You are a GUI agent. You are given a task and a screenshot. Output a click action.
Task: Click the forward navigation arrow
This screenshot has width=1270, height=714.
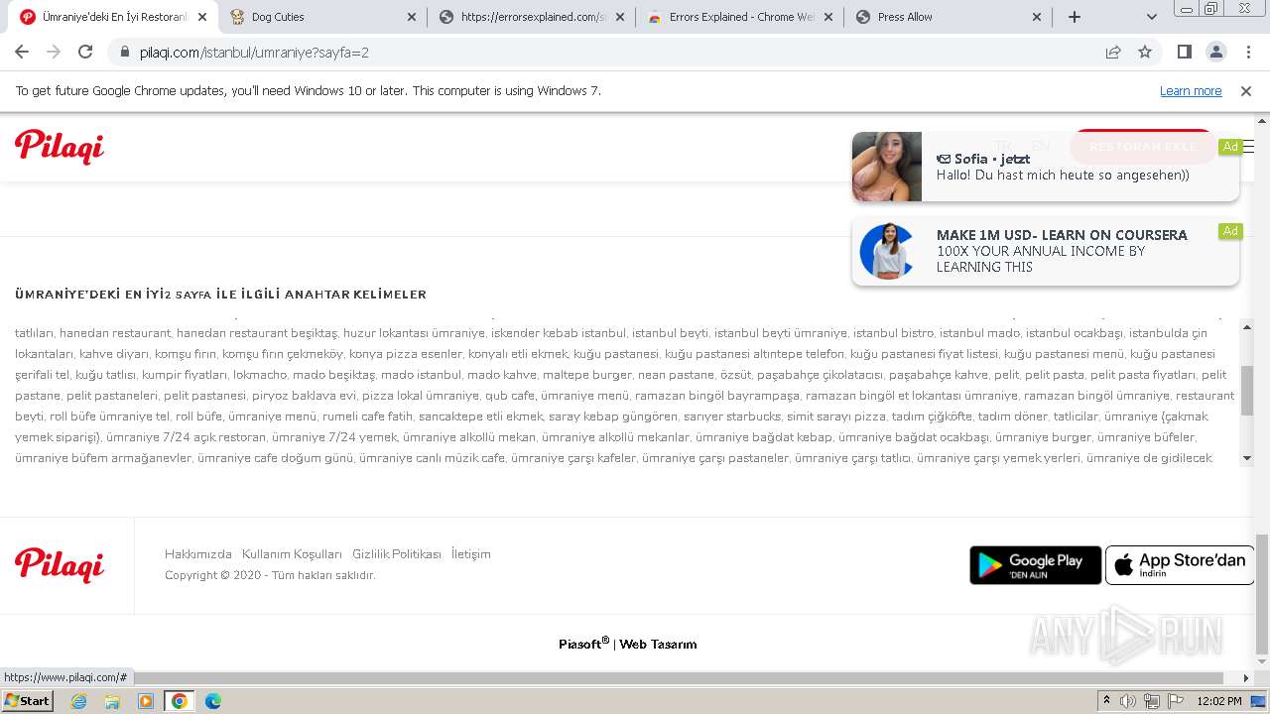tap(54, 52)
